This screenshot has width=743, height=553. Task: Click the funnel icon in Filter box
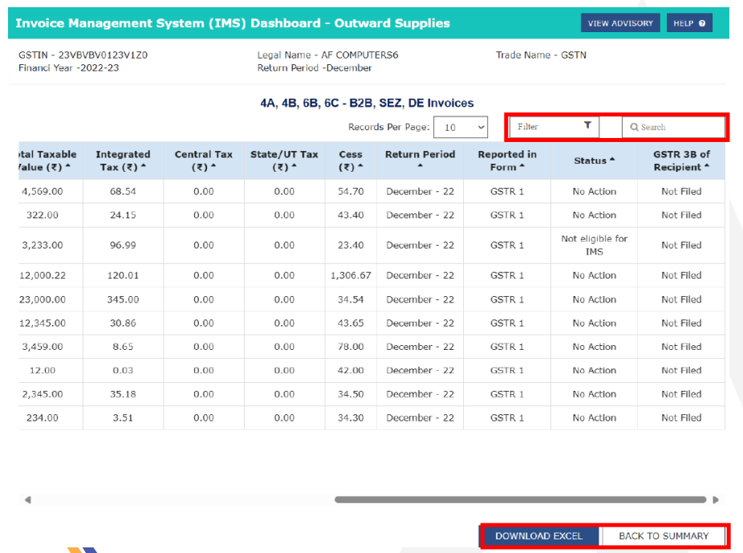[x=587, y=126]
